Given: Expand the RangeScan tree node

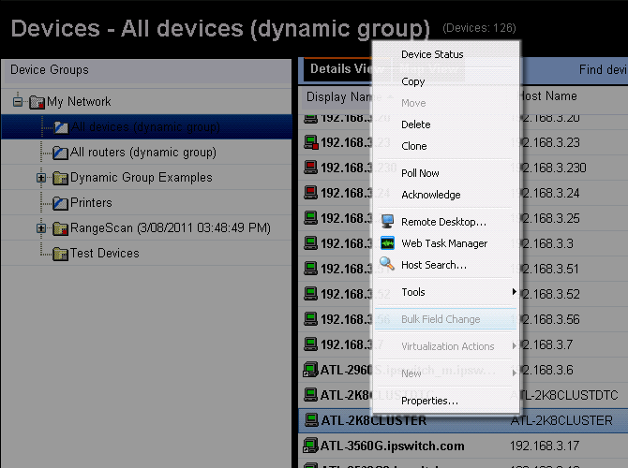Looking at the screenshot, I should point(41,228).
